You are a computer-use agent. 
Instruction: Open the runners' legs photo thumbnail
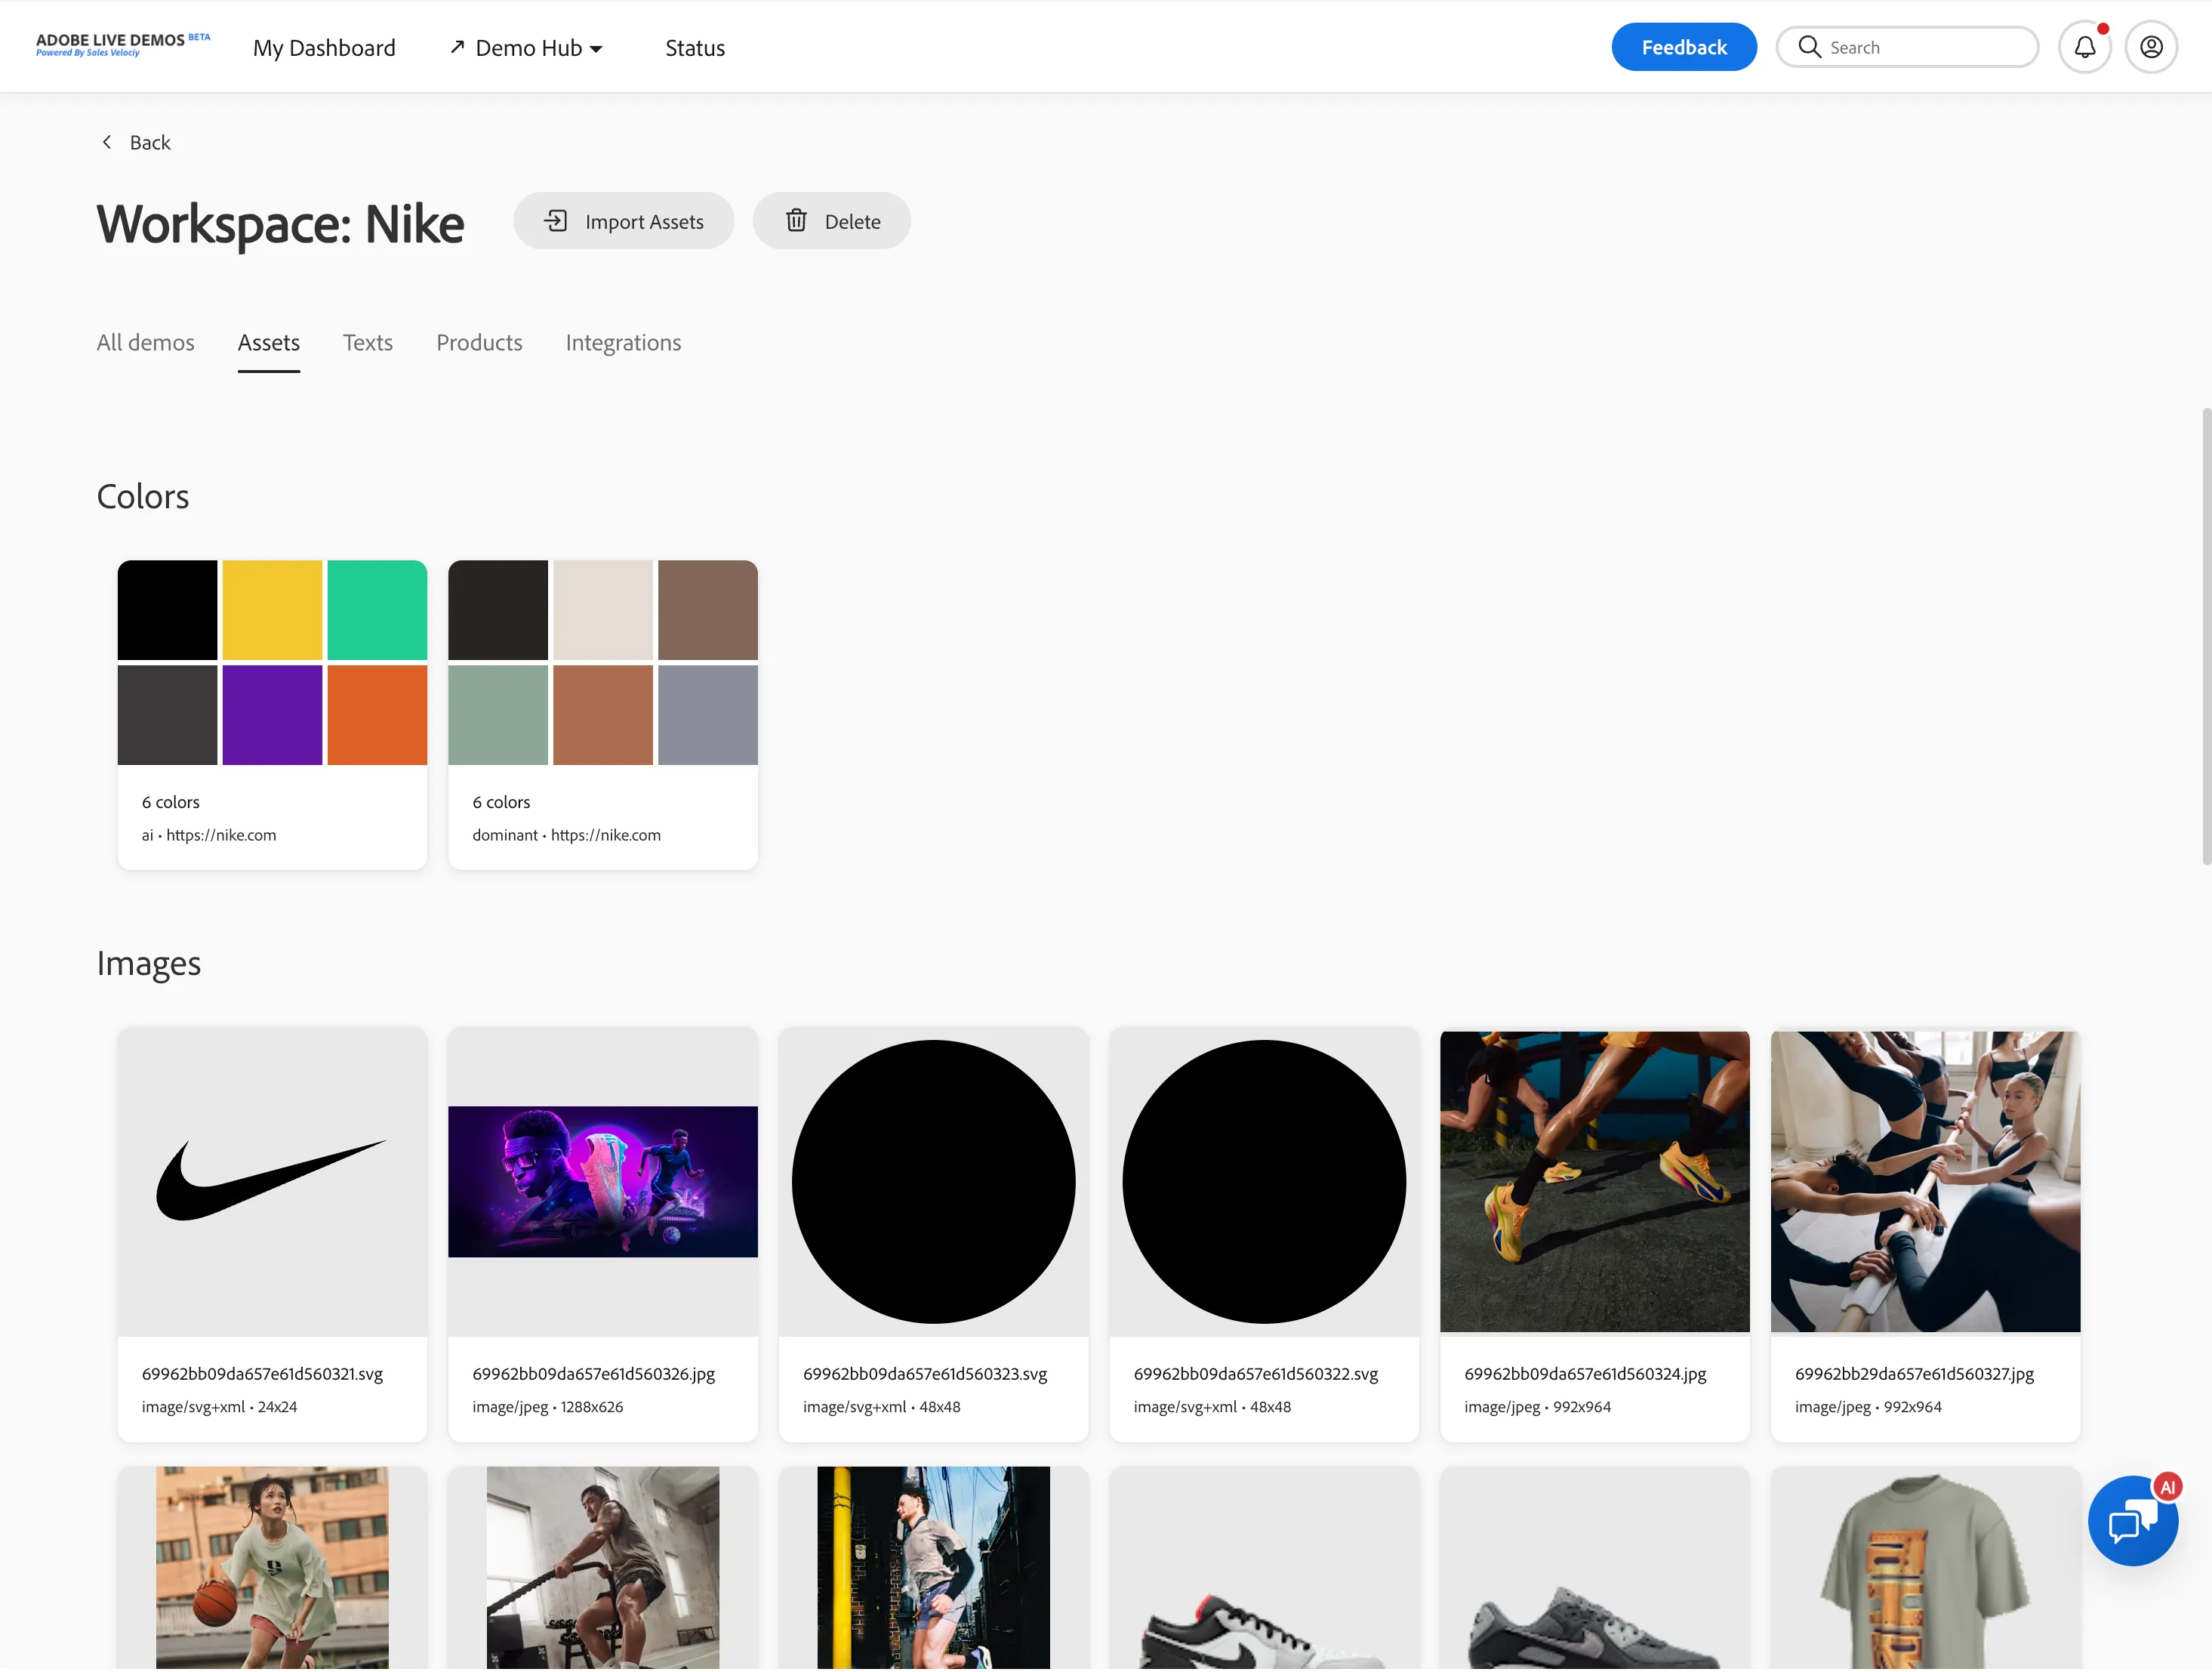(1595, 1180)
